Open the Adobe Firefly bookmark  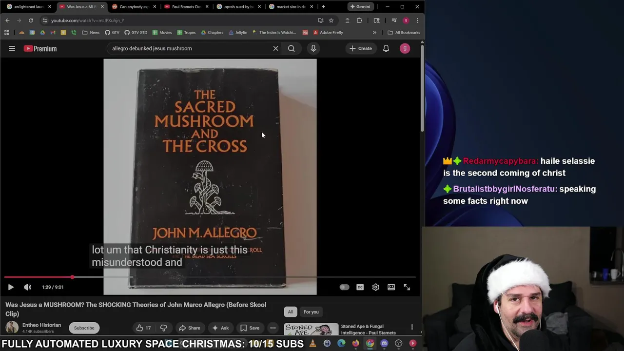[x=328, y=33]
